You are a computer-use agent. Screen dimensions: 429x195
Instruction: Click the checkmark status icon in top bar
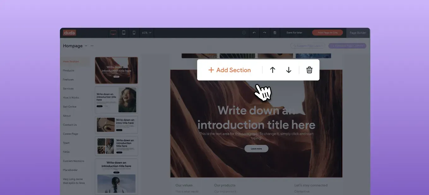click(x=244, y=32)
